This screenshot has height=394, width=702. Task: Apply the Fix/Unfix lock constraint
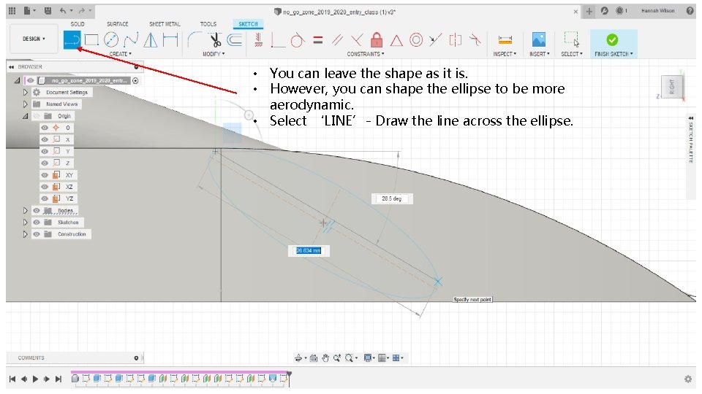(377, 39)
